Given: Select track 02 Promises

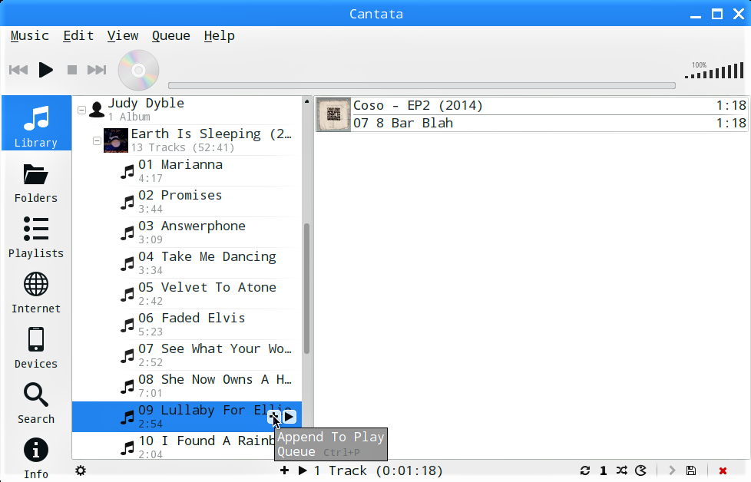Looking at the screenshot, I should point(187,202).
